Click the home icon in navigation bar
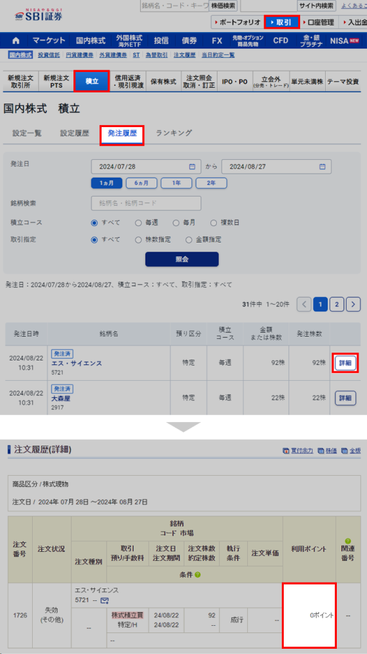The height and width of the screenshot is (654, 367). click(x=16, y=41)
